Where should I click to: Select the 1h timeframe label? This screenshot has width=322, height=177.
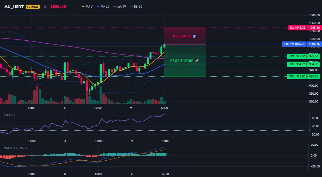click(44, 7)
